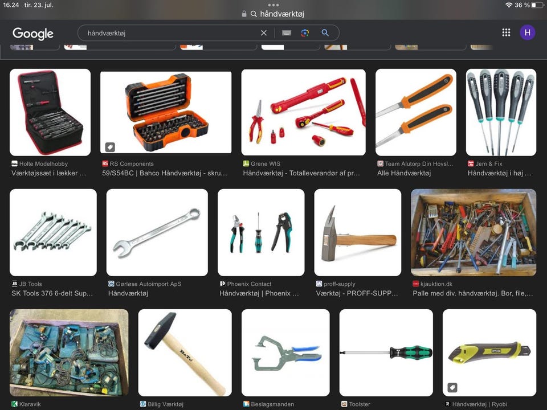Clear the search text with the X

pyautogui.click(x=263, y=33)
